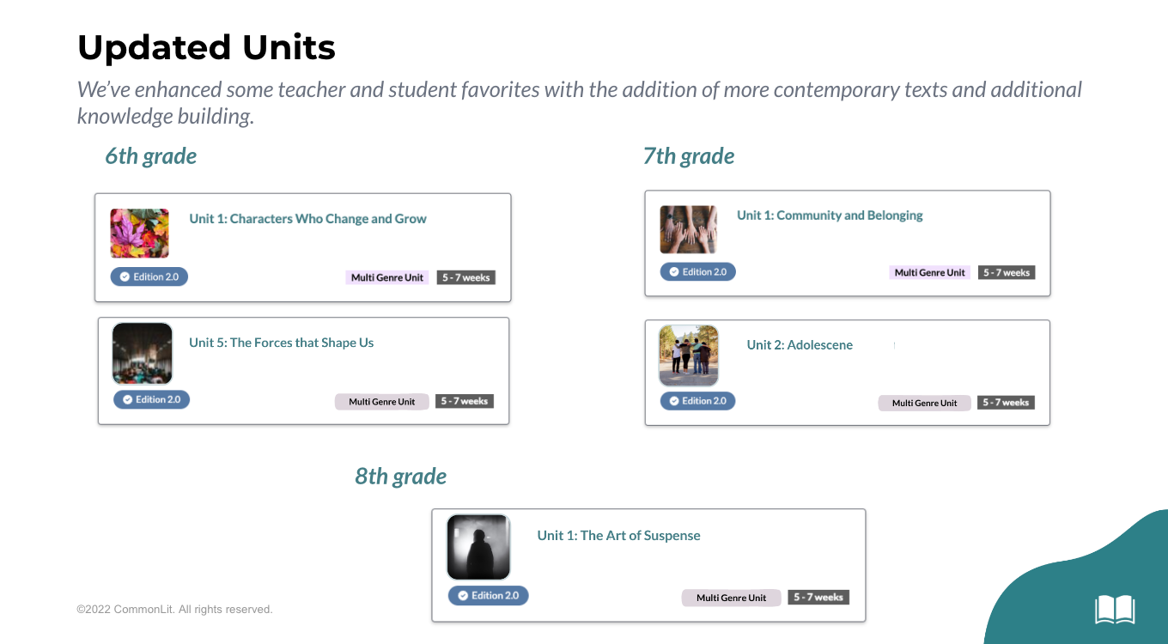Click Edition 2.0 badge on Characters Who Change unit
The width and height of the screenshot is (1168, 644).
tap(149, 276)
